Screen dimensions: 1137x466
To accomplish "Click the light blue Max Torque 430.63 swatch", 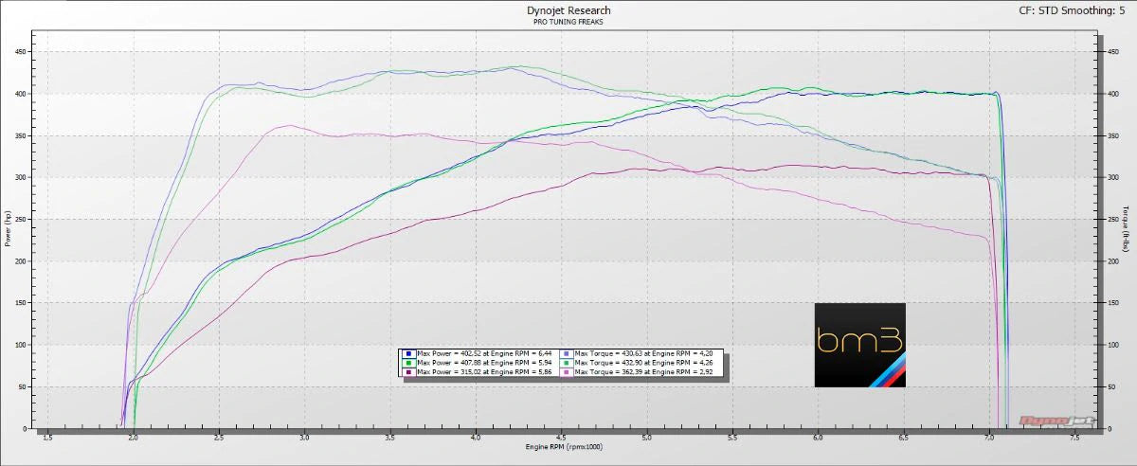I will point(567,352).
